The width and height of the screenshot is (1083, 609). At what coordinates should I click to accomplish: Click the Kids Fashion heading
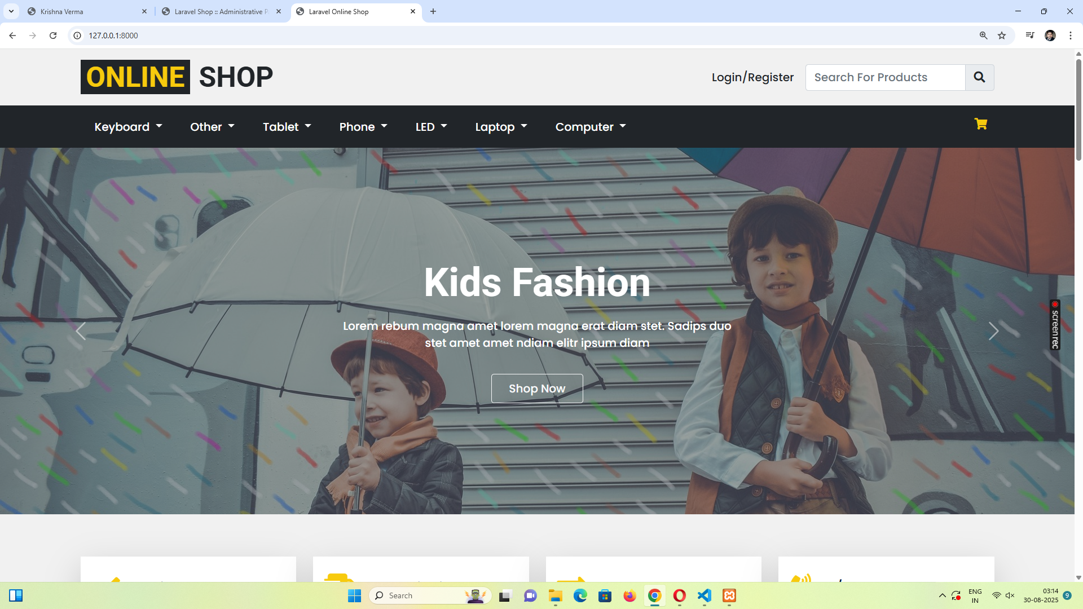(537, 282)
